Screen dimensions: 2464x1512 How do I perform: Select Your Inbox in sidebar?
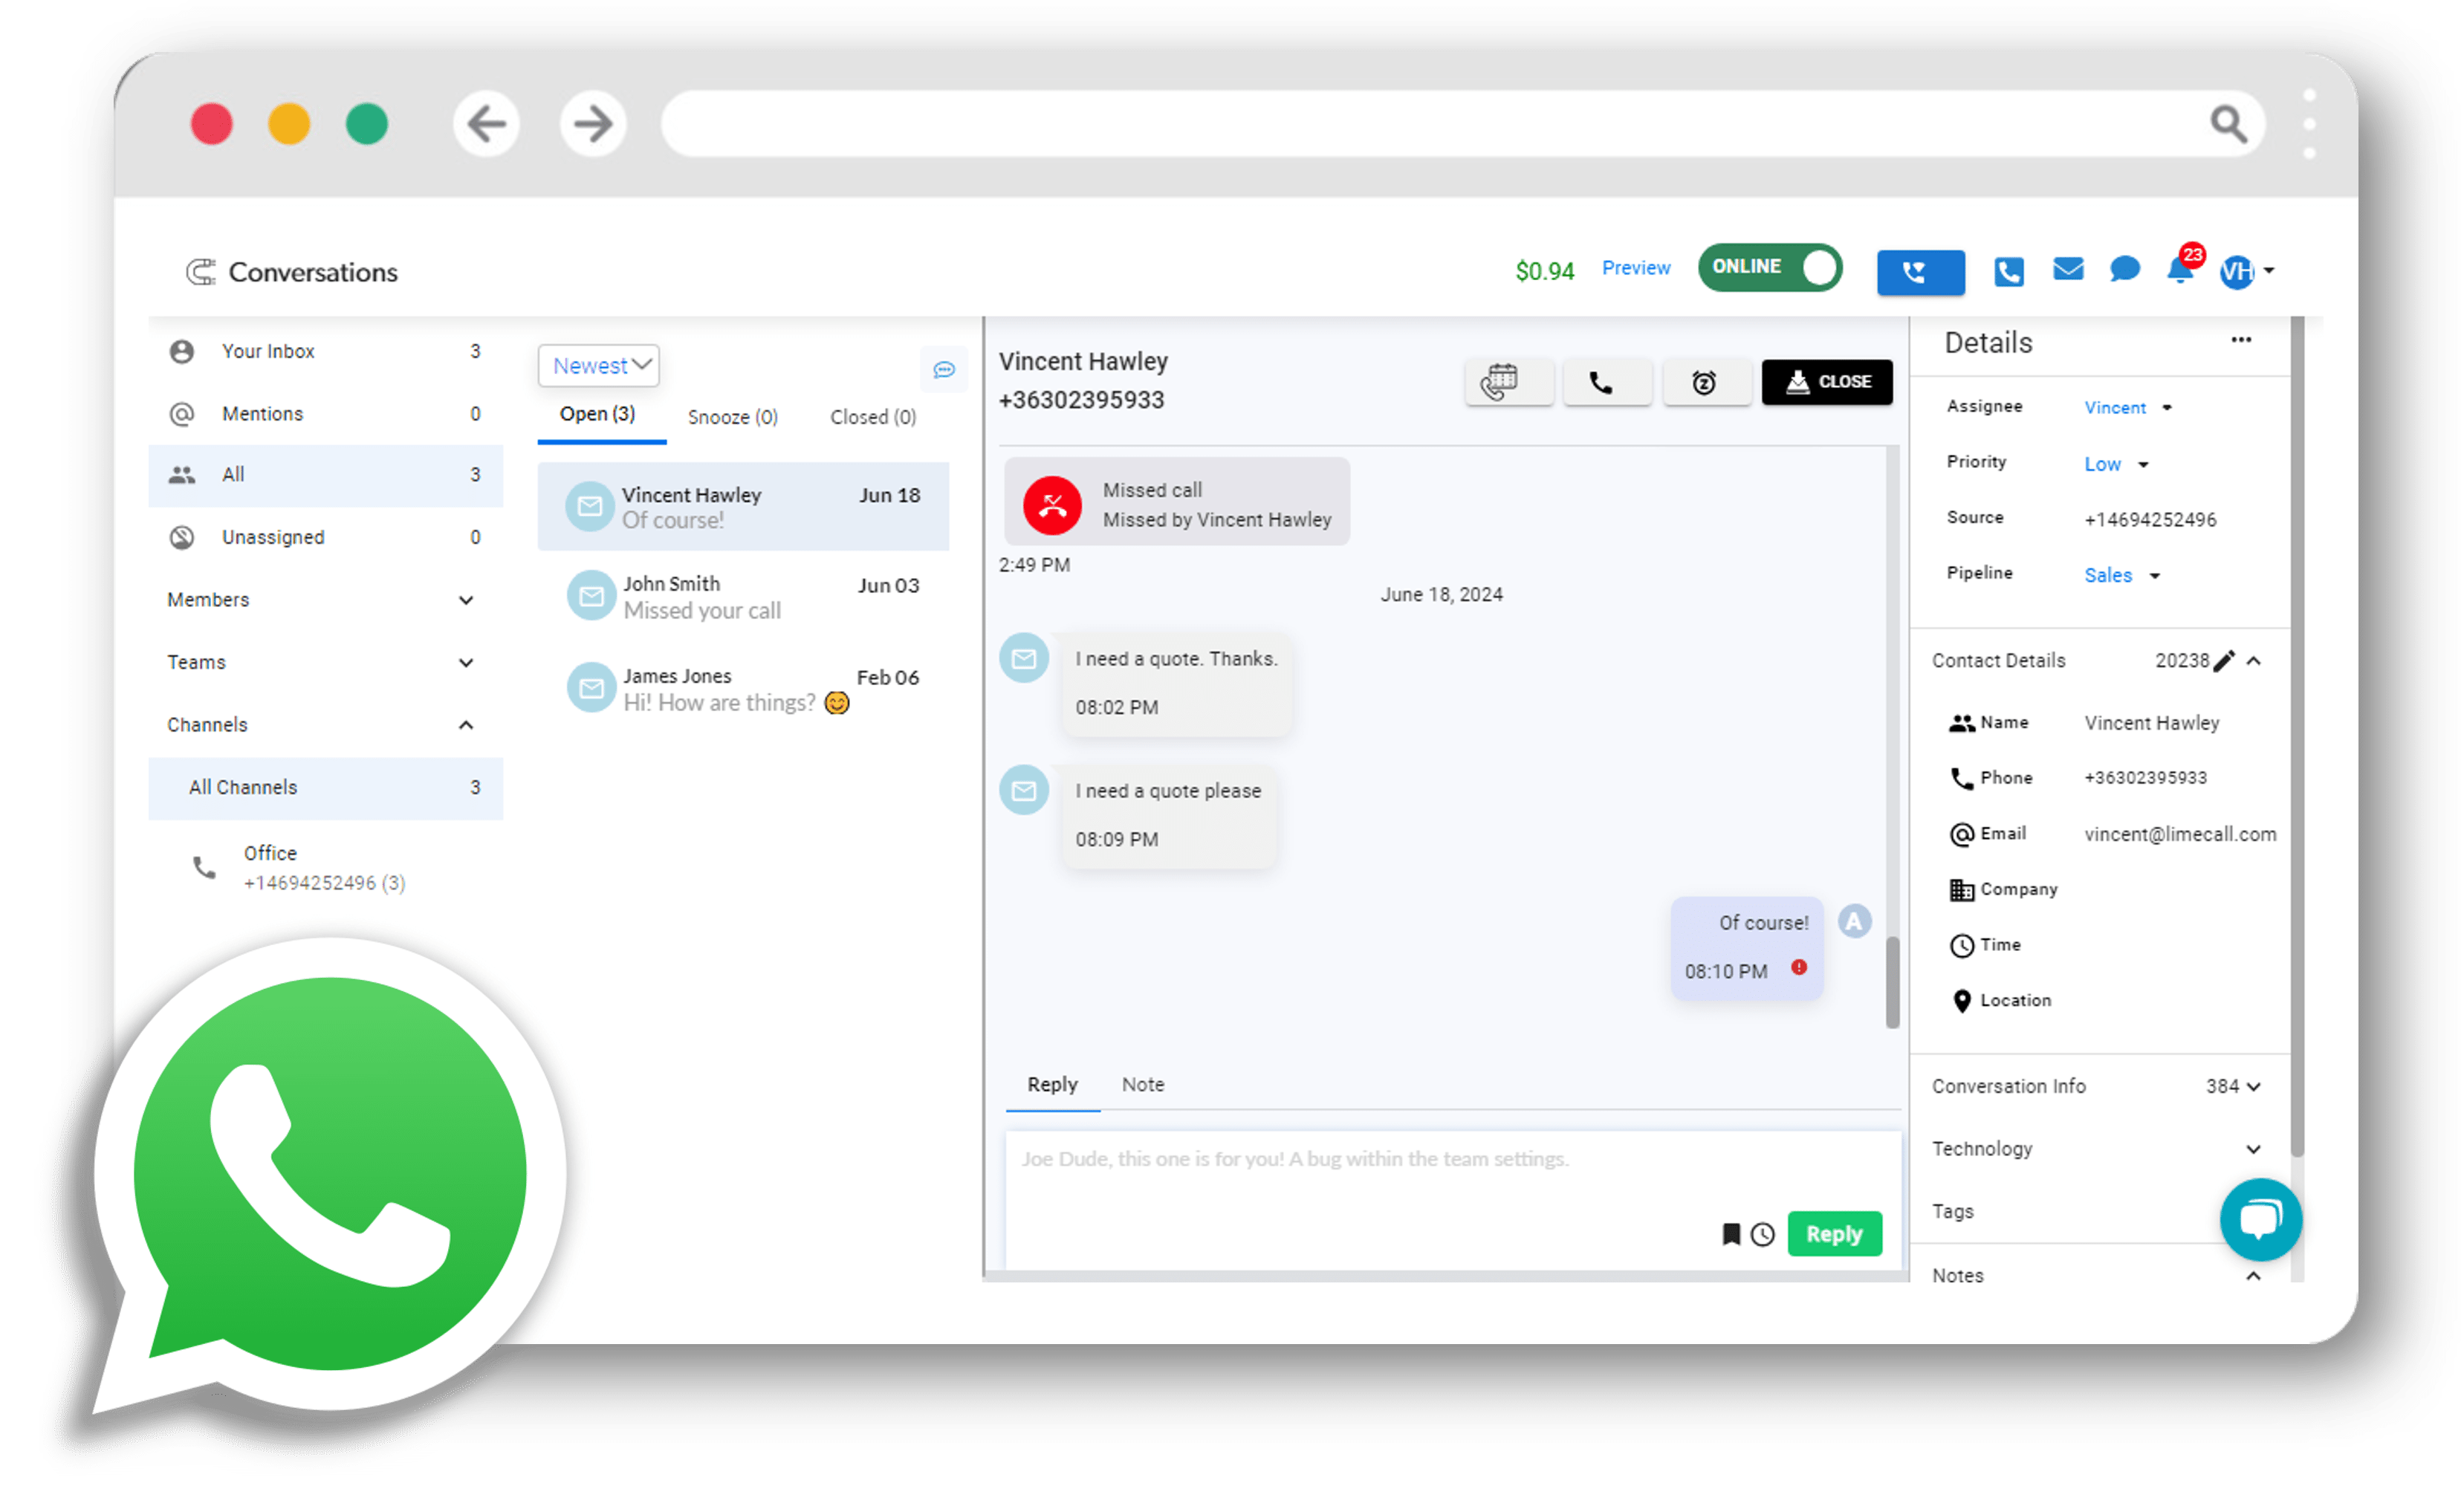coord(325,351)
